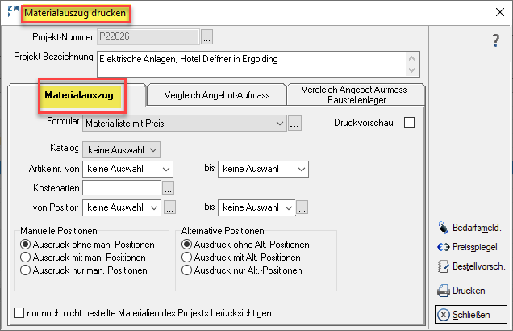
Task: Expand the Artikelnr. von dropdown
Action: pyautogui.click(x=166, y=169)
